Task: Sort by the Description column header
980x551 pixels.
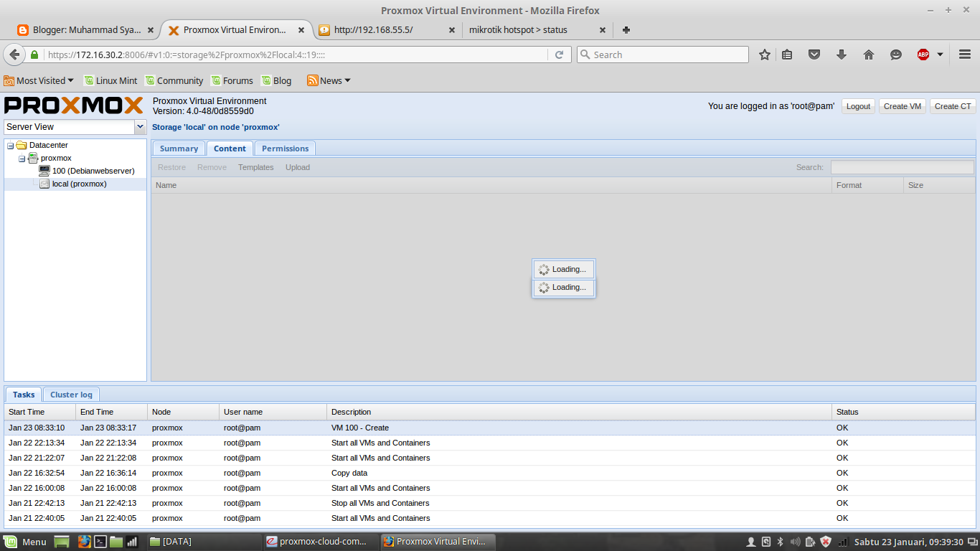Action: 579,412
